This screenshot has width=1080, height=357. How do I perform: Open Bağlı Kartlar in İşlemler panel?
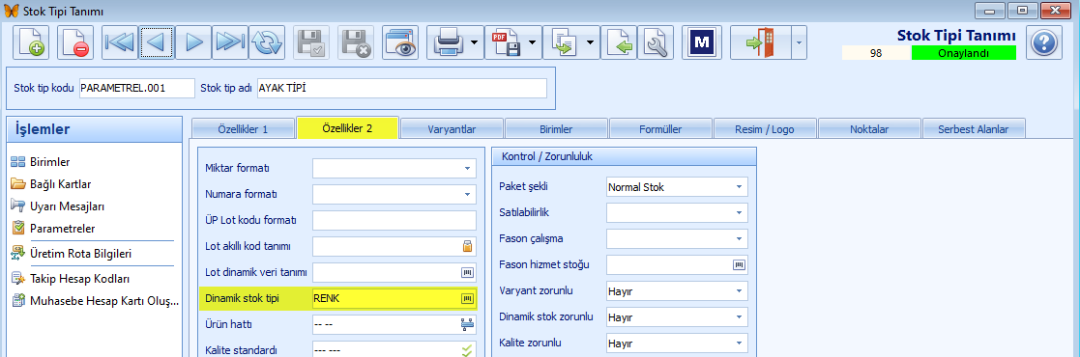(x=61, y=183)
